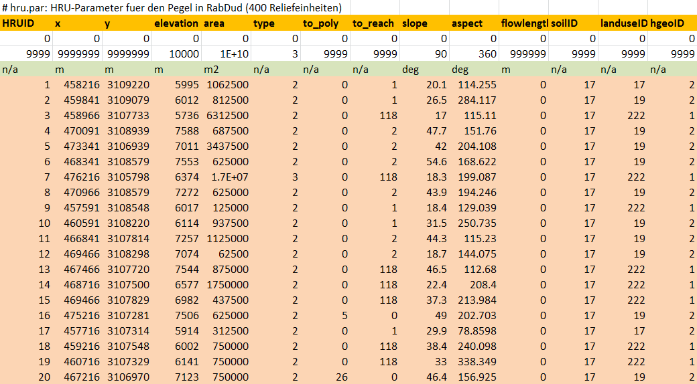Click slope value 38.4
The image size is (697, 384).
pyautogui.click(x=424, y=347)
